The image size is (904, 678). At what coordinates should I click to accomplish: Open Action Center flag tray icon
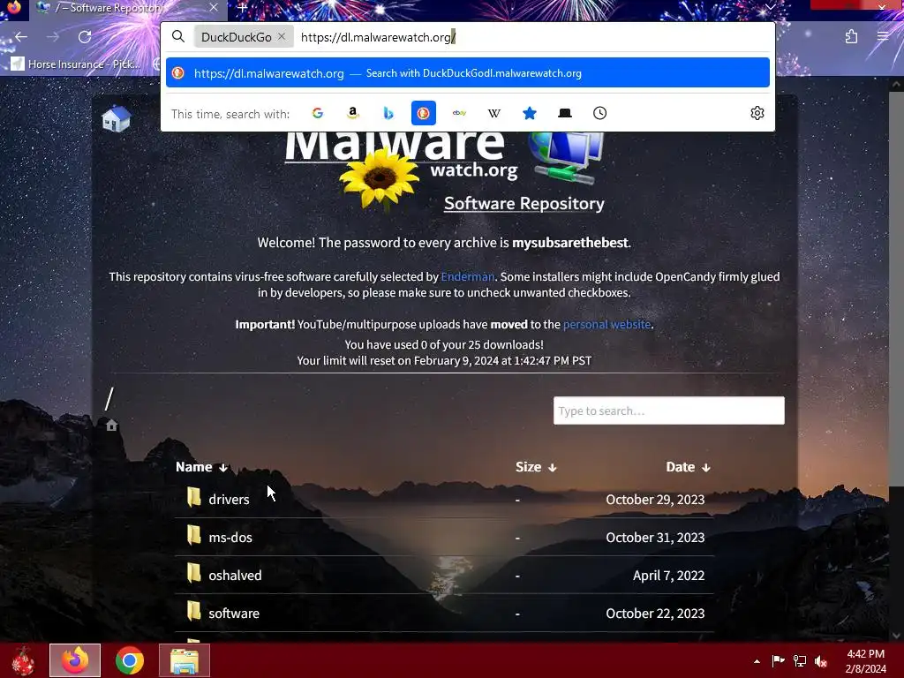click(779, 661)
